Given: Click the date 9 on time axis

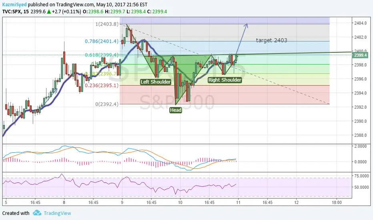Looking at the screenshot, I should click(x=122, y=202).
